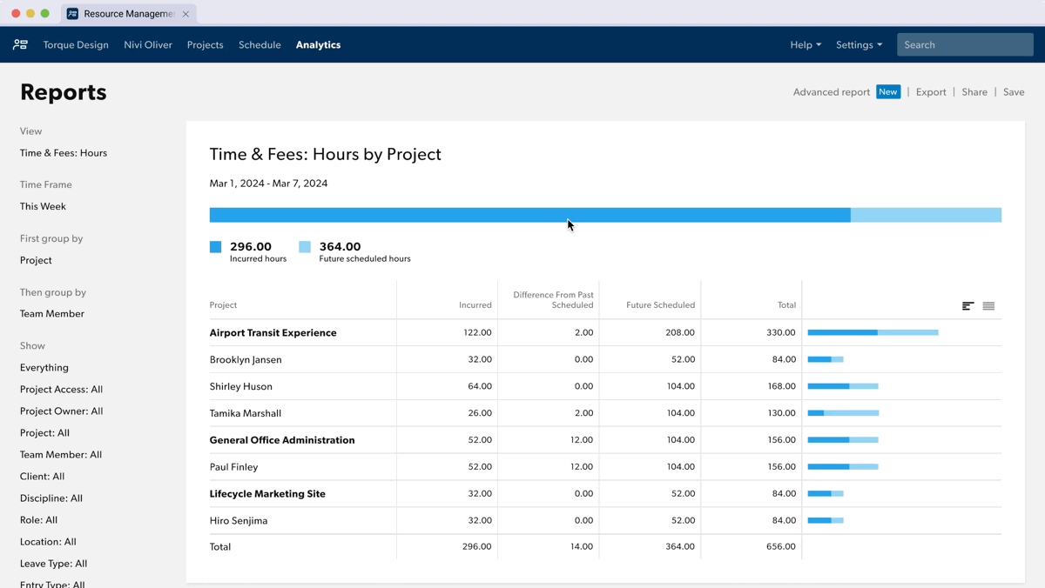Viewport: 1045px width, 588px height.
Task: Open the Discipline: All filter
Action: coord(51,498)
